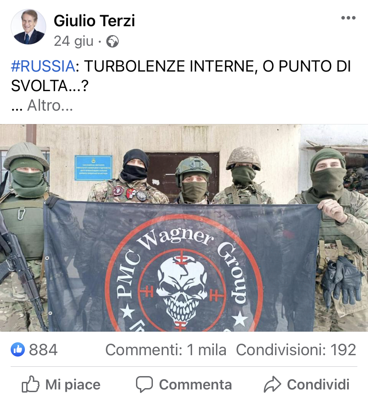The height and width of the screenshot is (401, 368).
Task: Open the three-dot post options menu
Action: point(348,18)
